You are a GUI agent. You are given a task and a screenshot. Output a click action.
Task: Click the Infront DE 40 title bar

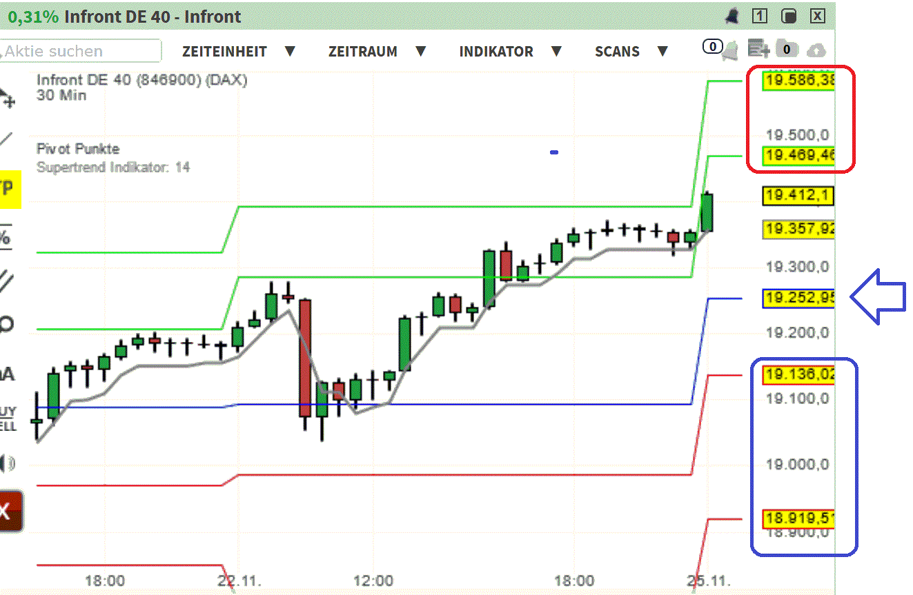152,16
